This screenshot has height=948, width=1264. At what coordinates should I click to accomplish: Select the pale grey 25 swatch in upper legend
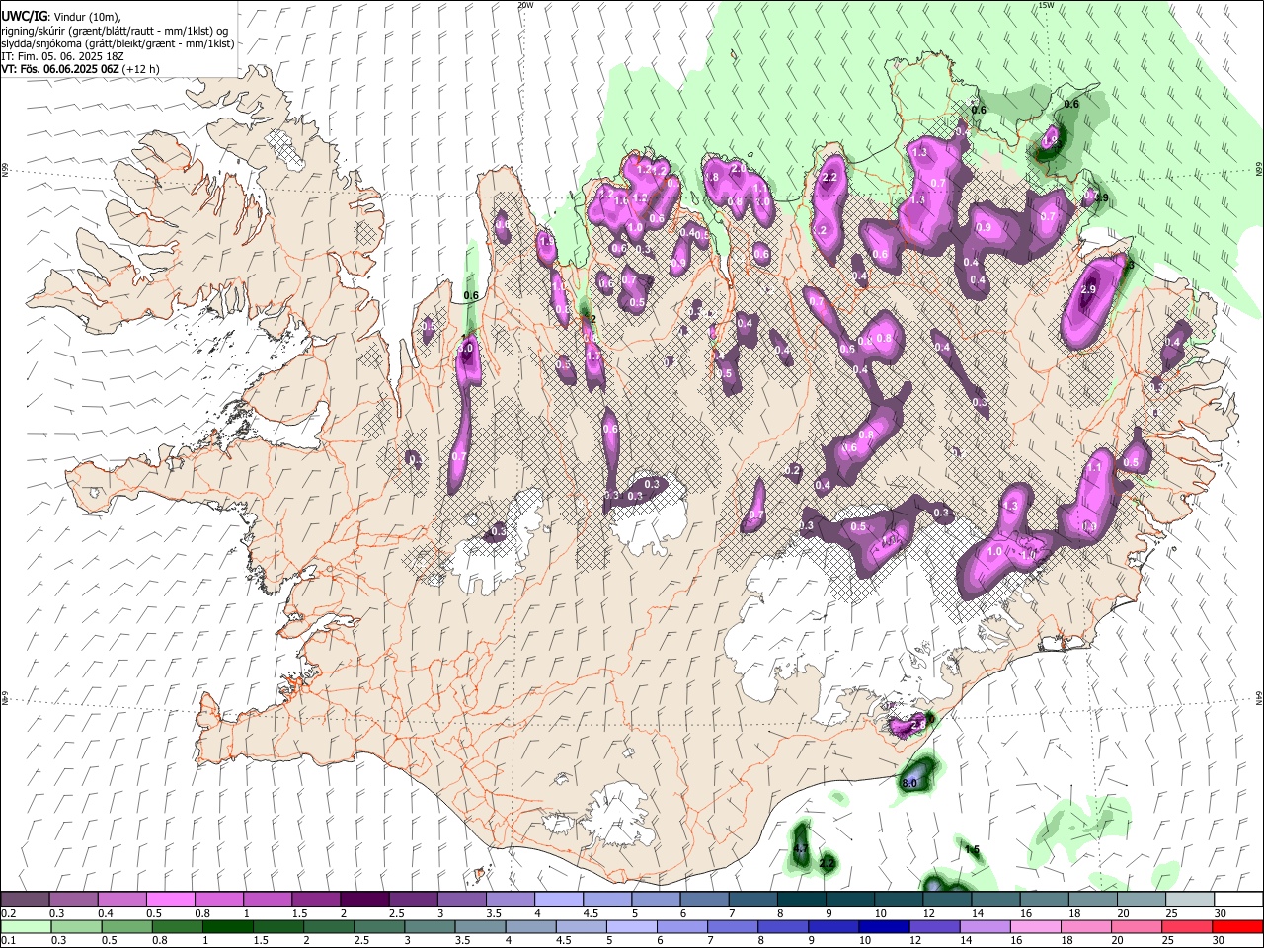(1189, 900)
